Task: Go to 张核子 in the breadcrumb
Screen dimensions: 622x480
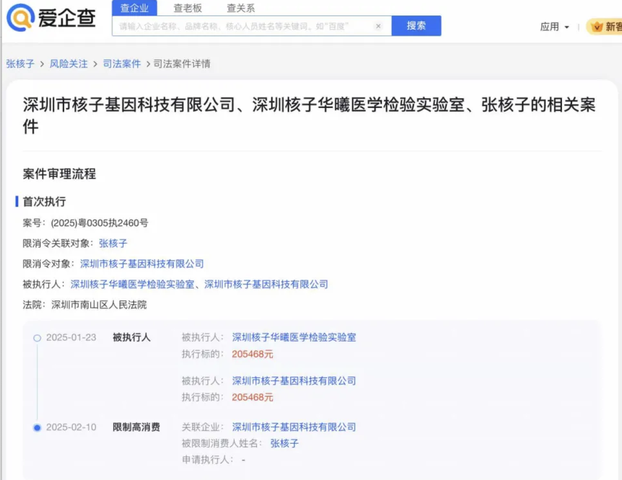Action: coord(20,64)
